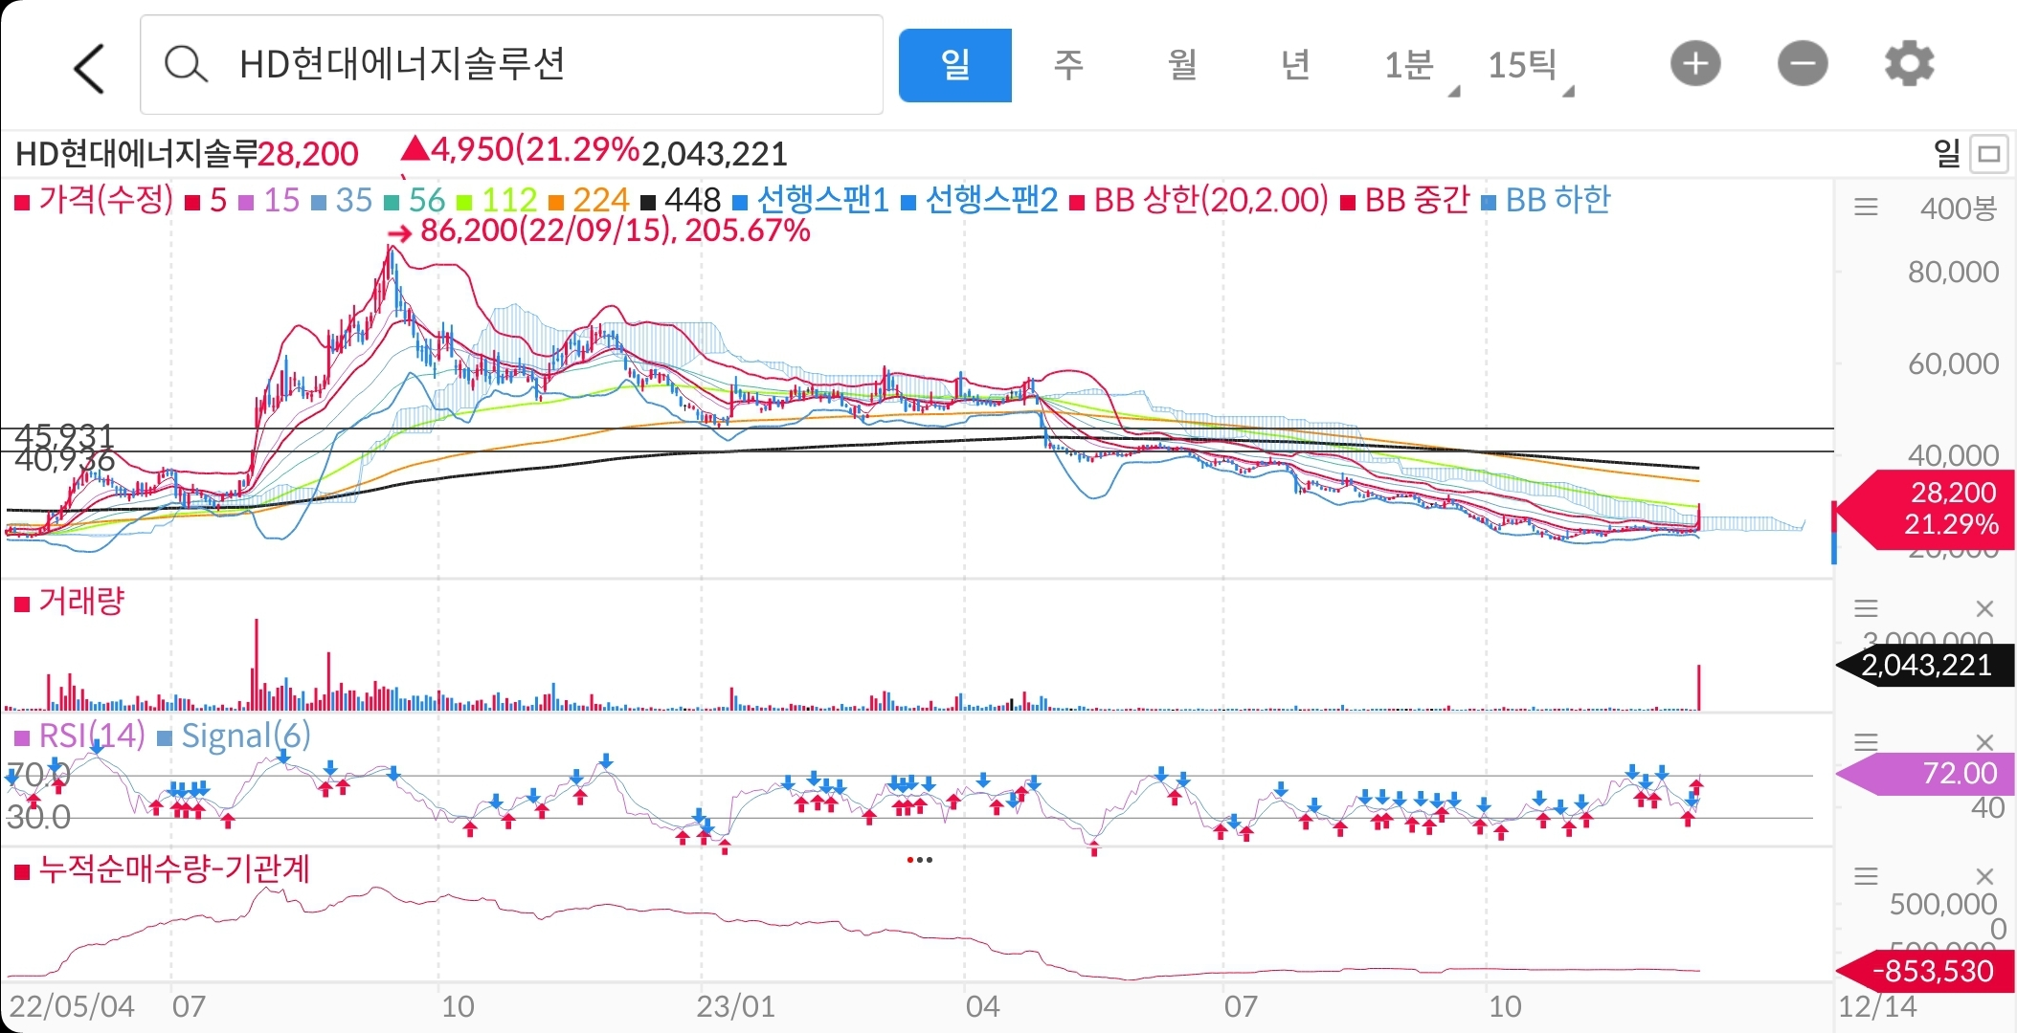2017x1033 pixels.
Task: Click the 거래량 indicator label
Action: click(70, 602)
